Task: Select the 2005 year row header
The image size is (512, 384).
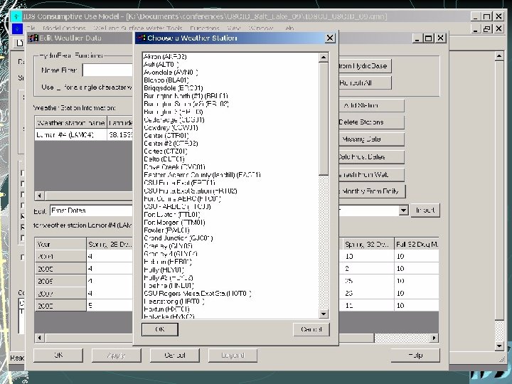Action: pos(60,269)
